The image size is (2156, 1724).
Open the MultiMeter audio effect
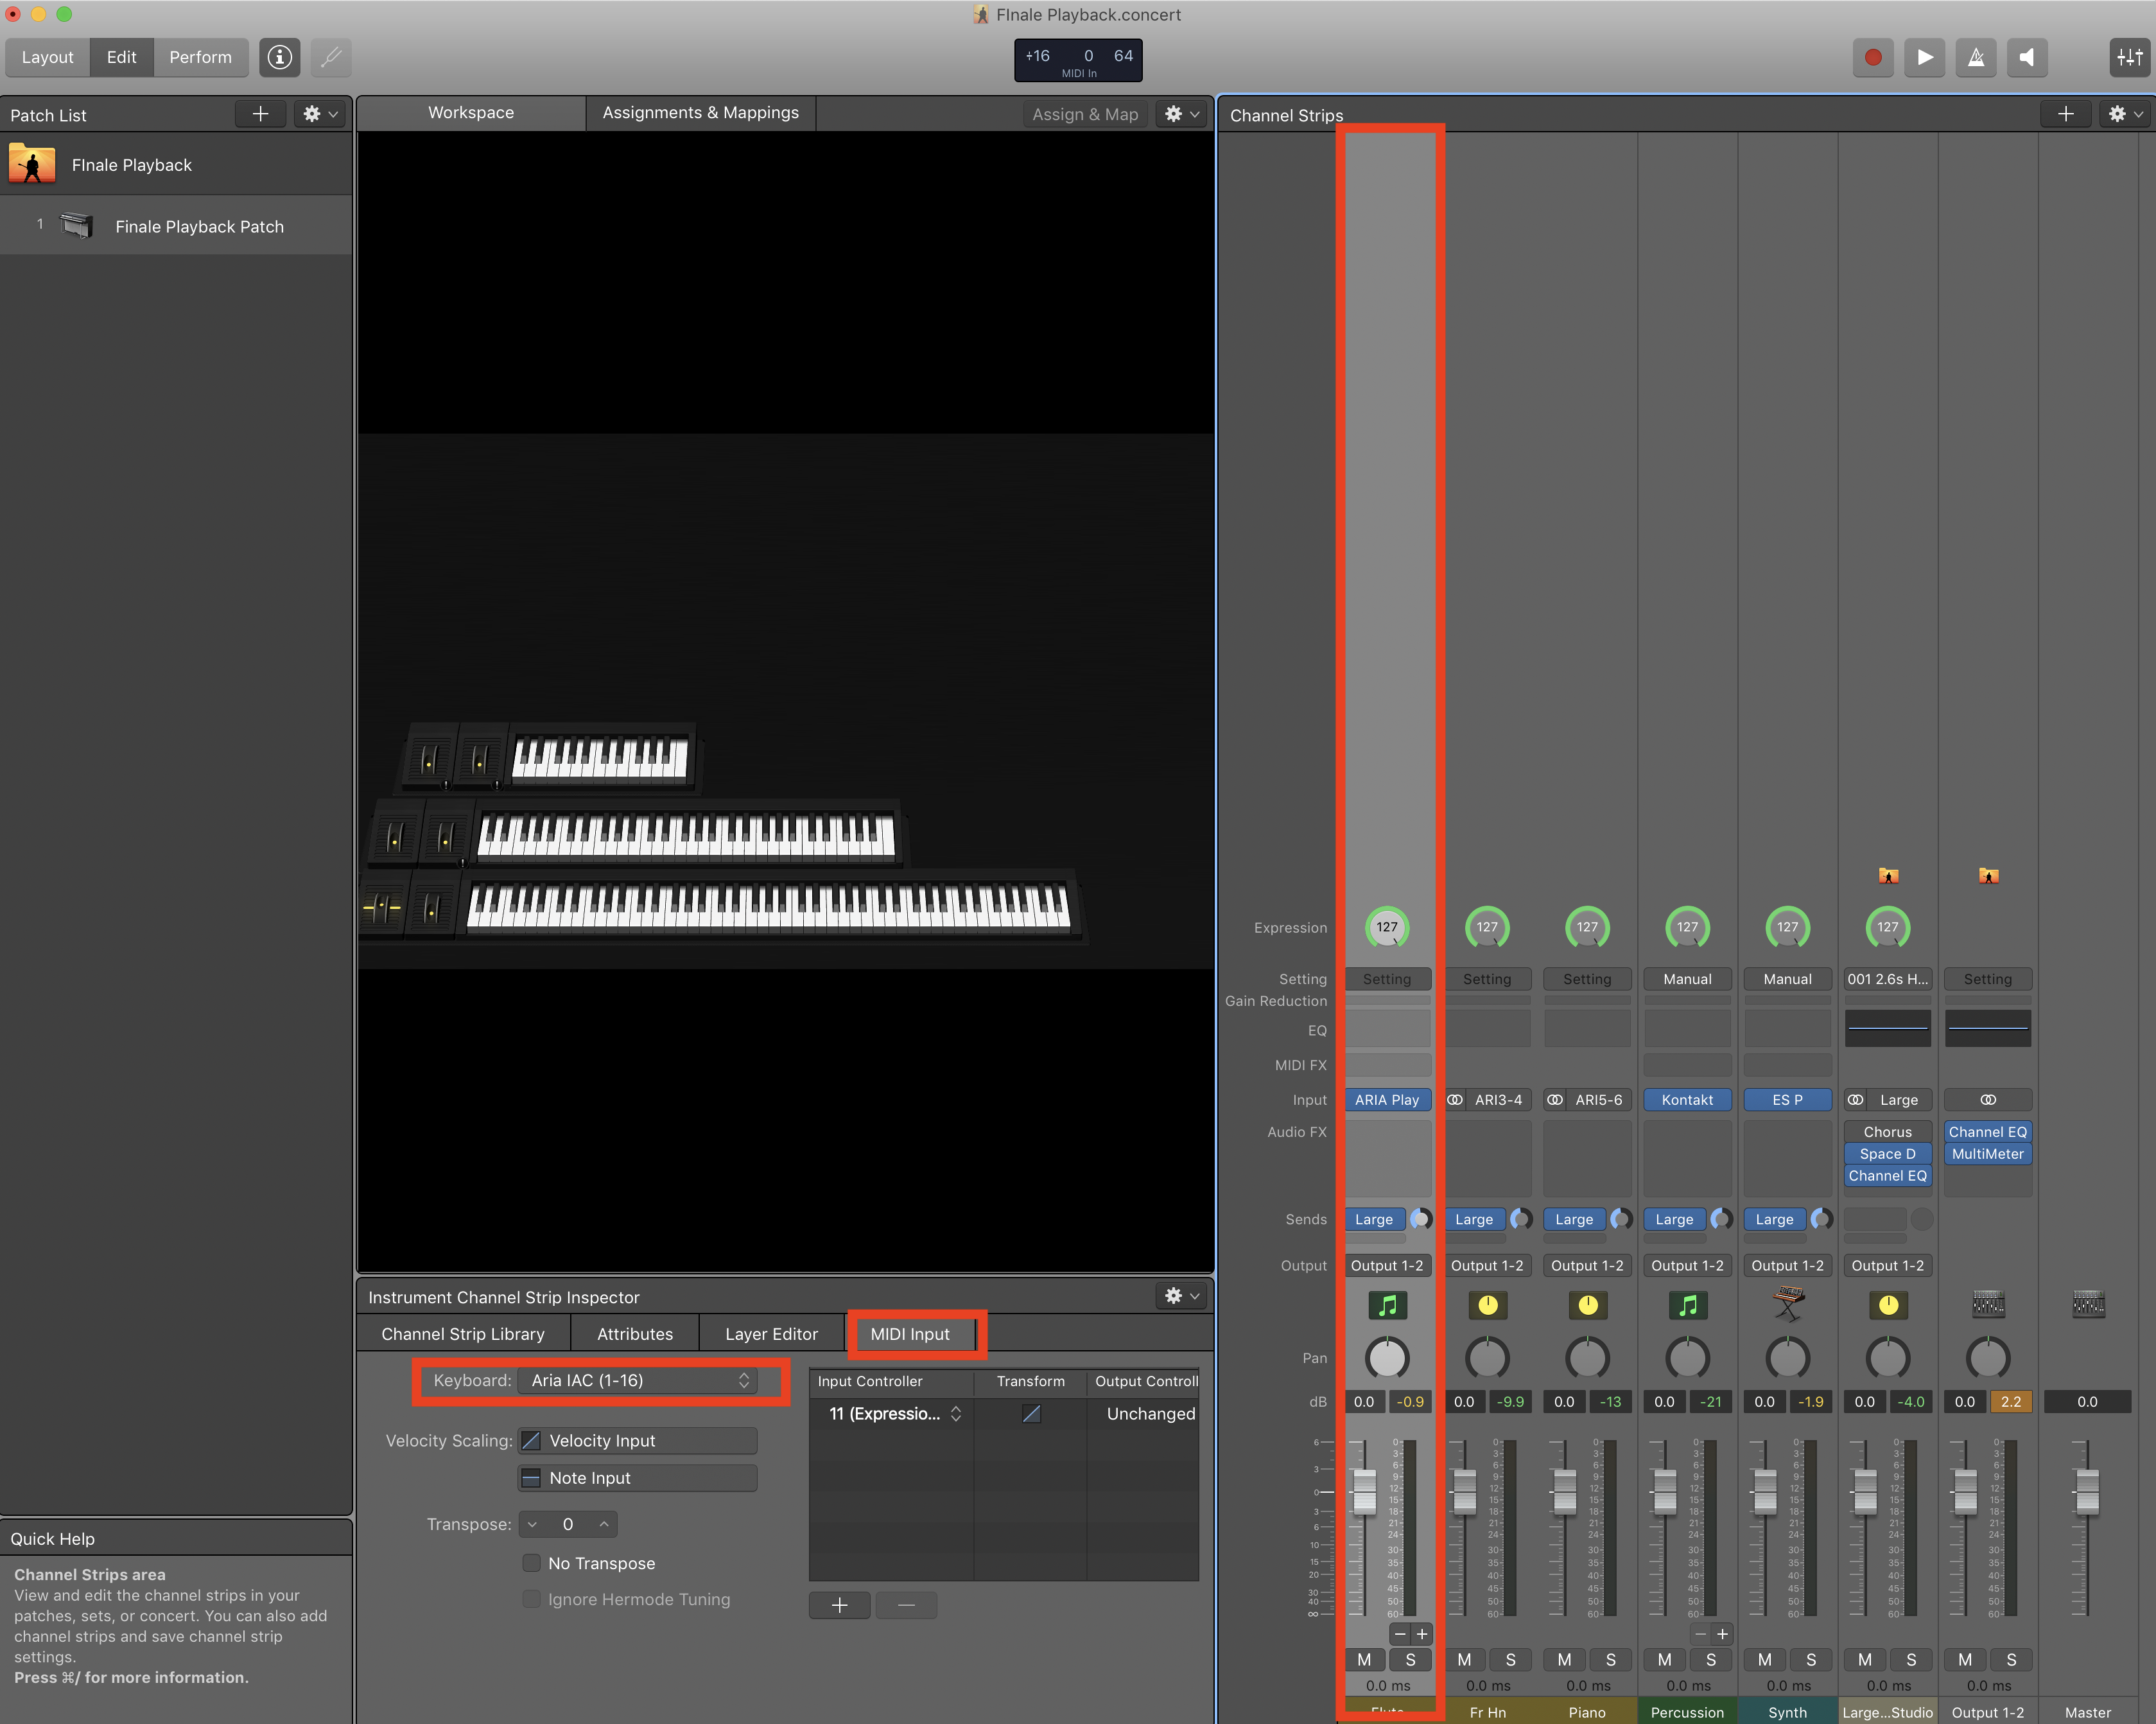(x=1988, y=1154)
